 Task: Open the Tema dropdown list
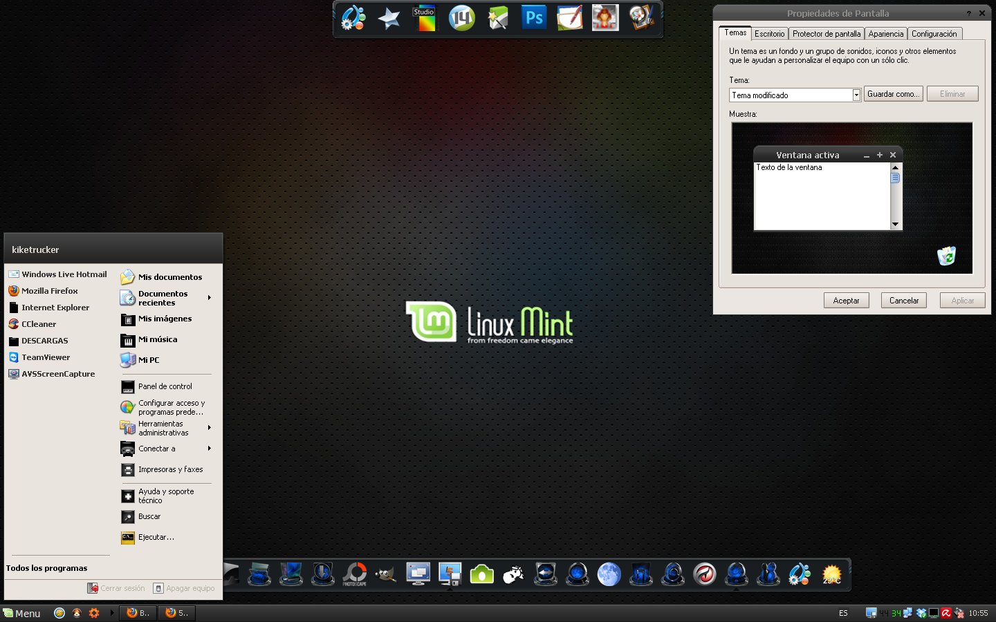coord(856,95)
